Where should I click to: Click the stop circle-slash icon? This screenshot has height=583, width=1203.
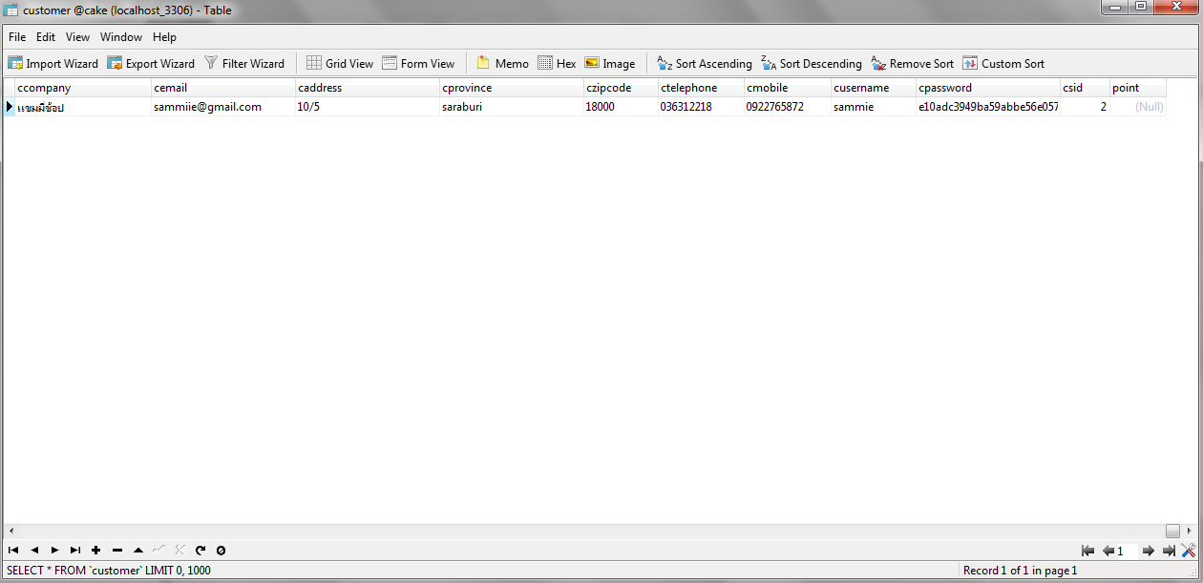pos(221,551)
